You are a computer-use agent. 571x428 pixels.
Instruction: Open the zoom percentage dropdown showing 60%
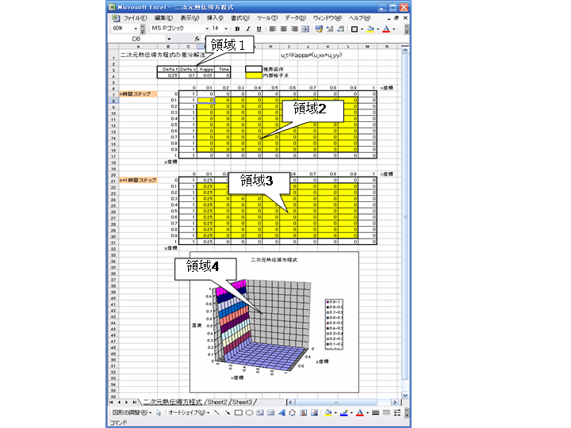click(x=136, y=29)
